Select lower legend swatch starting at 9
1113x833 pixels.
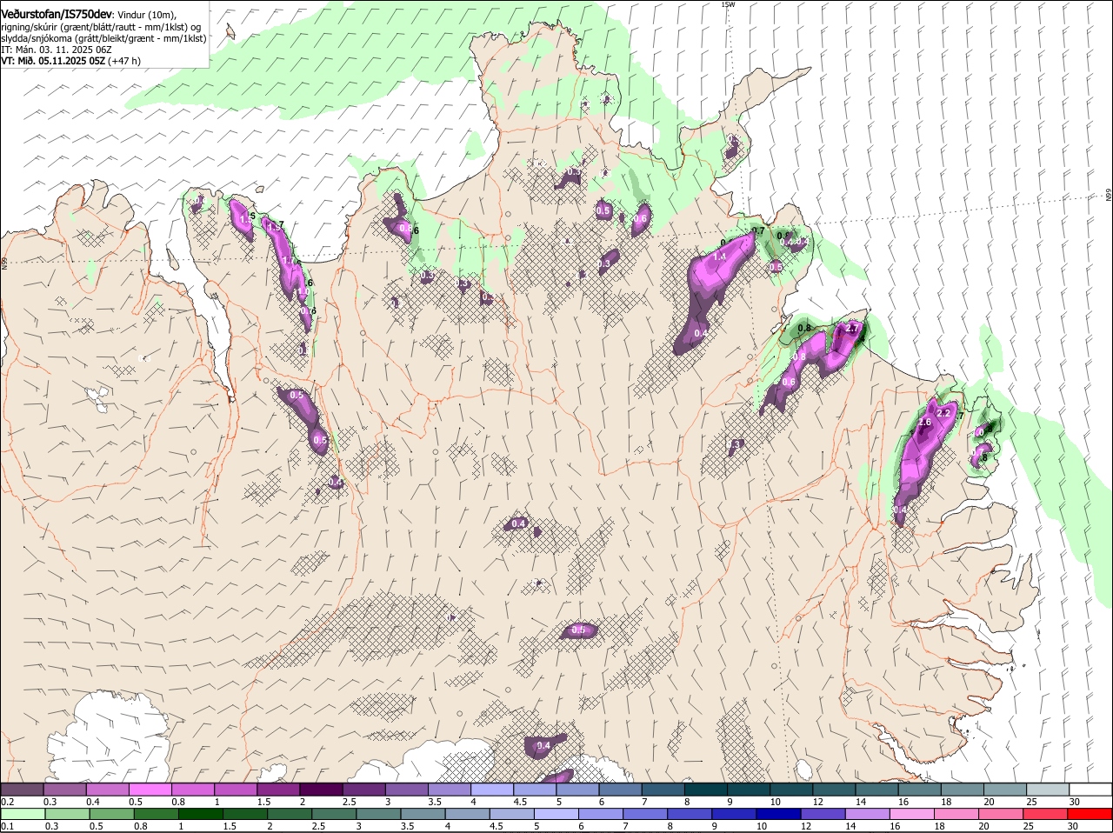[x=733, y=814]
